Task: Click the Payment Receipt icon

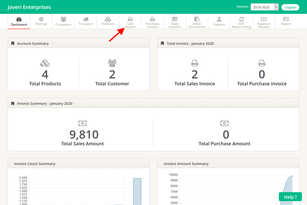Action: pos(264,22)
